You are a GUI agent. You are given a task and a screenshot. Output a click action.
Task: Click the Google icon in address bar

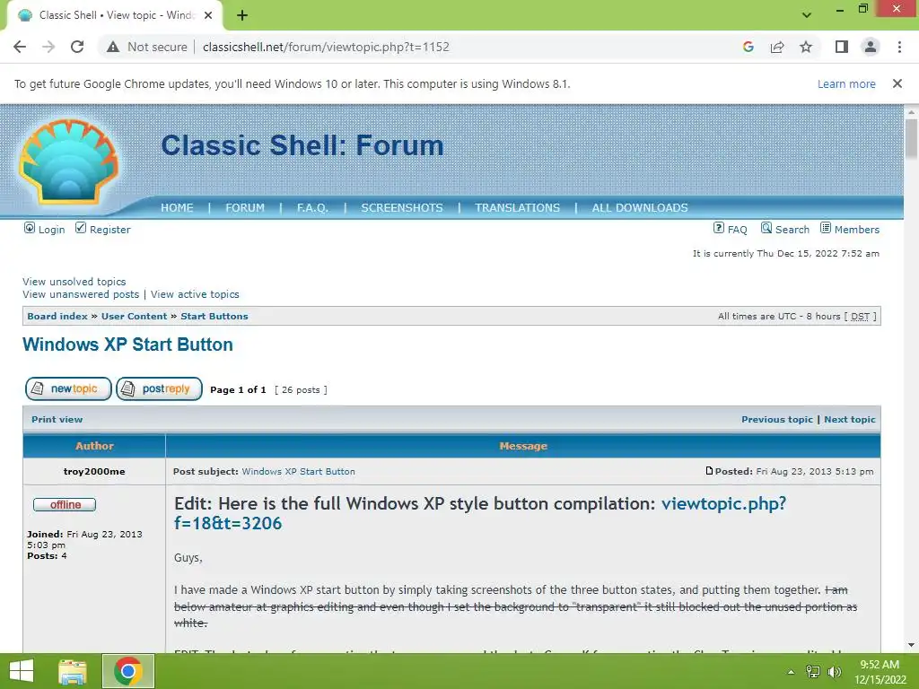click(748, 47)
